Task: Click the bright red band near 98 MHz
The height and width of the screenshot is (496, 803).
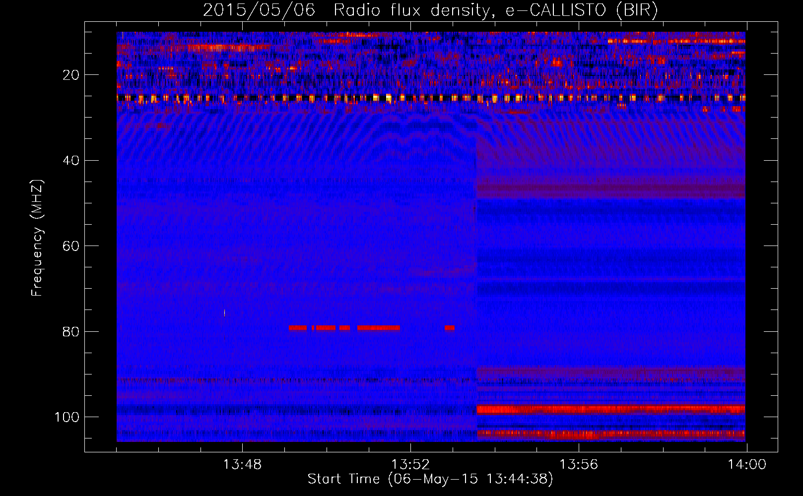Action: click(x=611, y=410)
